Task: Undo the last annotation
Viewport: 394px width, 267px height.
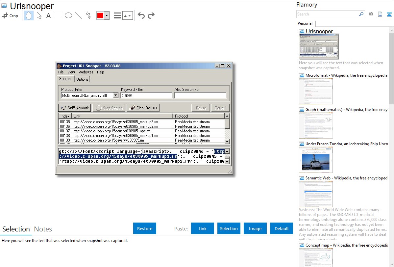Action: 141,15
